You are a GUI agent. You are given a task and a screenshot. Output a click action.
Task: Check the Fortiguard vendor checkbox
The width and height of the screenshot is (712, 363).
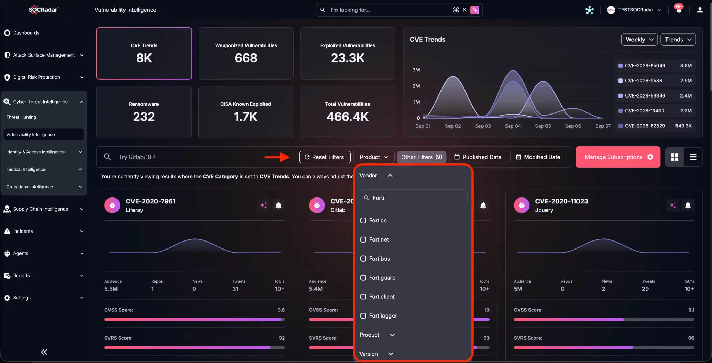363,278
